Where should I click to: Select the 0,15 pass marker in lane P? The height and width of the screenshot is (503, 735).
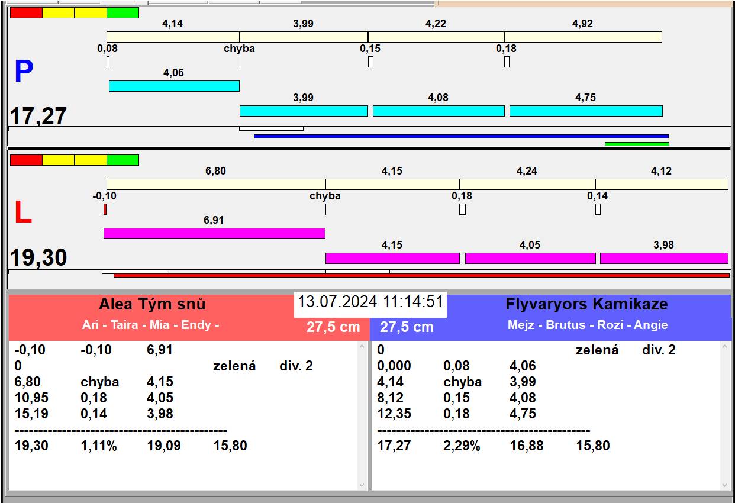370,62
